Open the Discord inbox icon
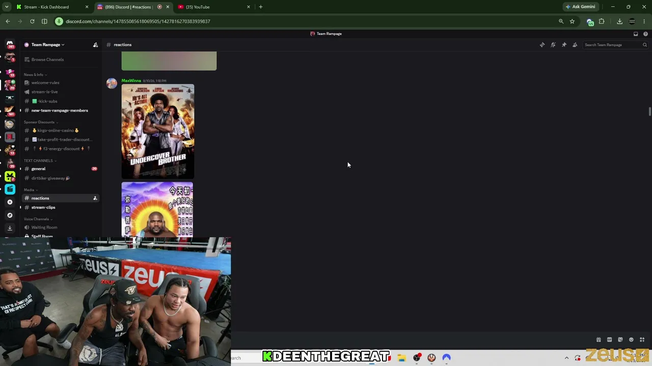The height and width of the screenshot is (366, 652). [636, 34]
